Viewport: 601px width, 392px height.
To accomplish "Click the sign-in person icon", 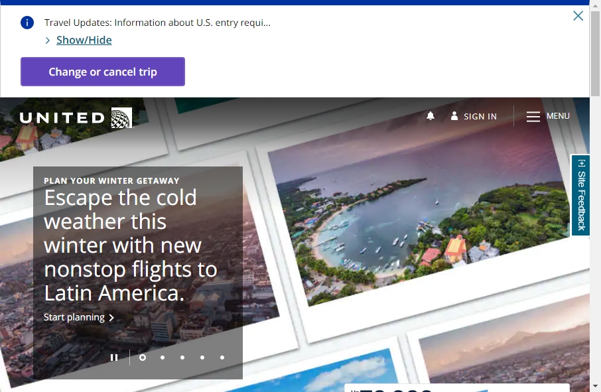I will [455, 116].
